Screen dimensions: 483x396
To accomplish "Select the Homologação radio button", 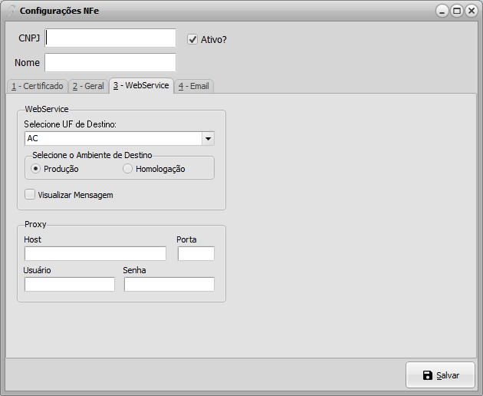I will [127, 169].
